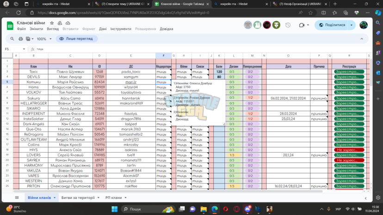Select the 1/3 reprimand cell for LOVERS
Viewport: 383px width, 215px height.
coord(234,155)
